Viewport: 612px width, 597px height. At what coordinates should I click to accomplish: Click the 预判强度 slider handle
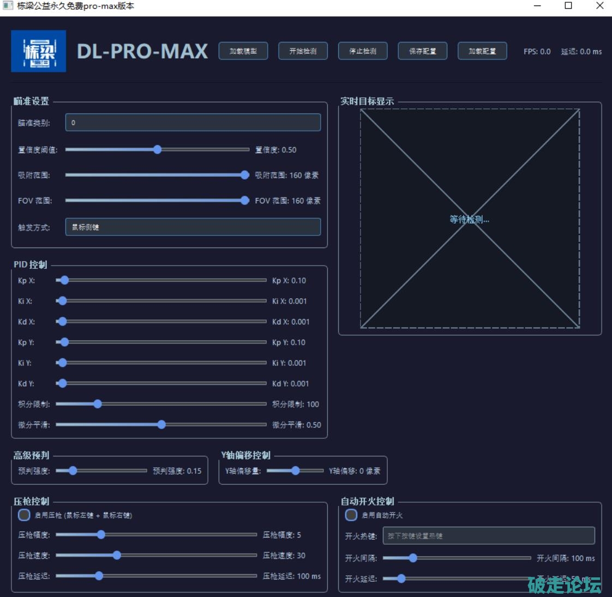pyautogui.click(x=73, y=471)
